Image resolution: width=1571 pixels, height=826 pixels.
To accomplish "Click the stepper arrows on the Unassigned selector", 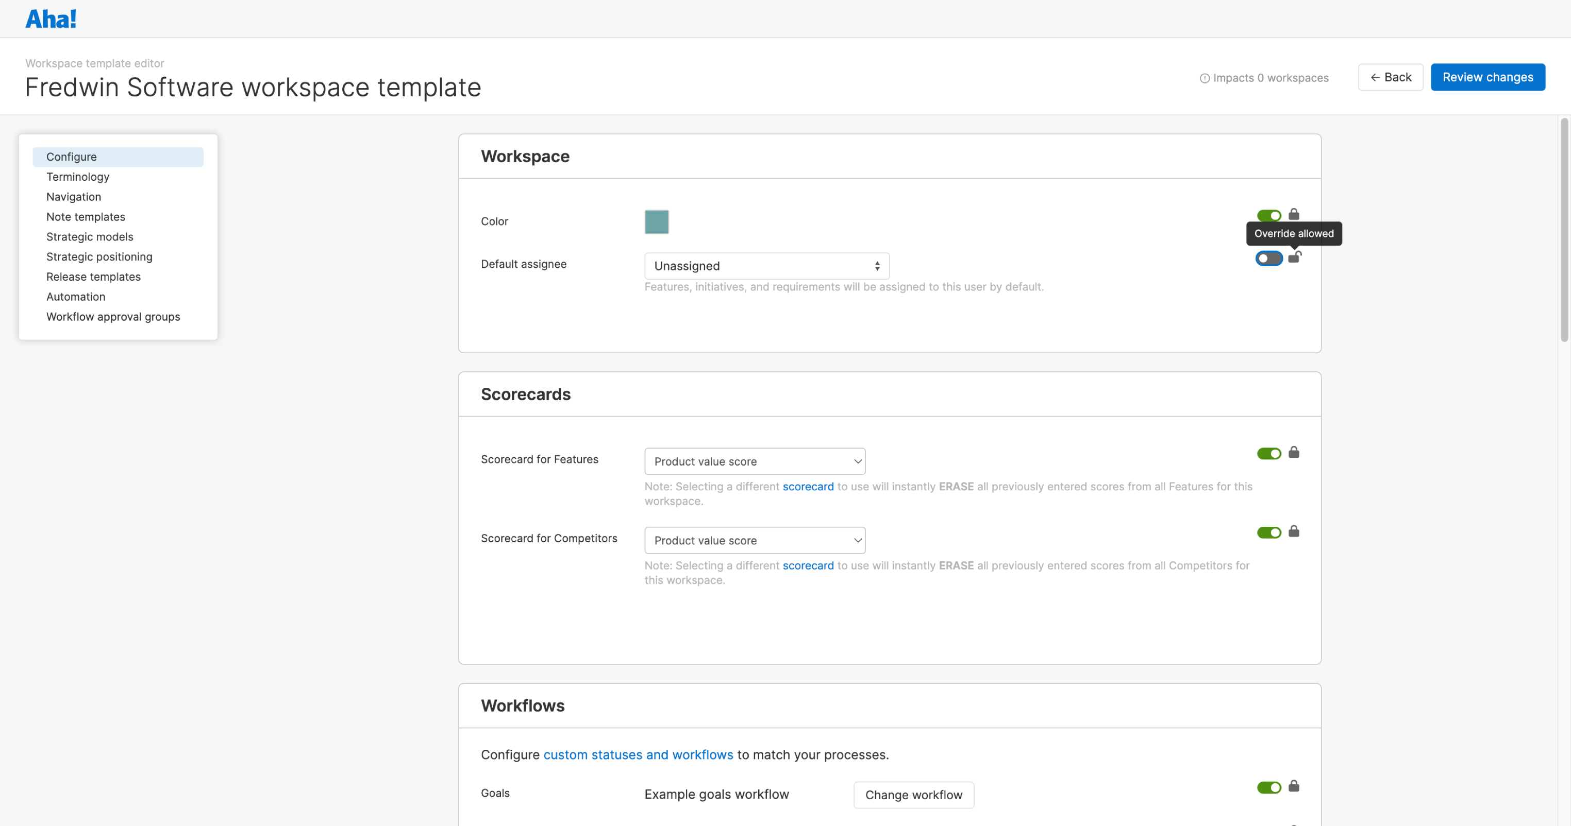I will click(x=878, y=266).
